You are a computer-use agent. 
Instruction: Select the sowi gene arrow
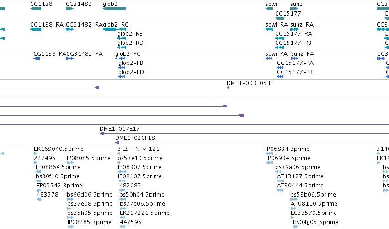(269, 9)
